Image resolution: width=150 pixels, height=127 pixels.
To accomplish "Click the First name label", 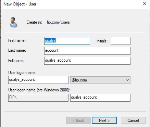I will coord(17,40).
